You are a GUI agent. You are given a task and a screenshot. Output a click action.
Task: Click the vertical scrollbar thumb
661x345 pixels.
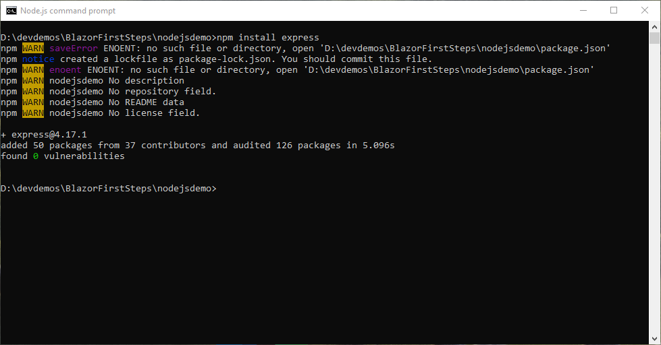click(x=654, y=38)
